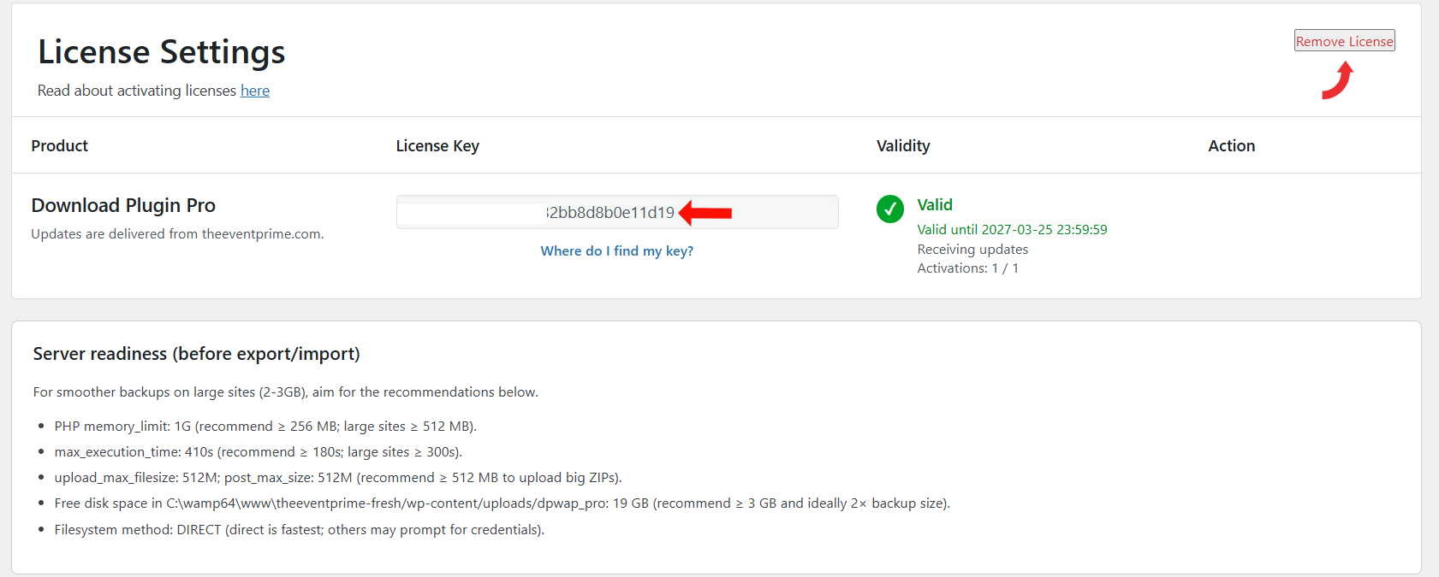
Task: Click the Validity column header
Action: pyautogui.click(x=903, y=146)
